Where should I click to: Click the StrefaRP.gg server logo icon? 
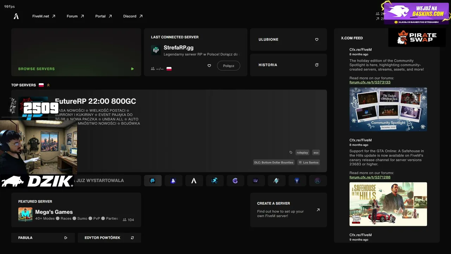pos(156,50)
